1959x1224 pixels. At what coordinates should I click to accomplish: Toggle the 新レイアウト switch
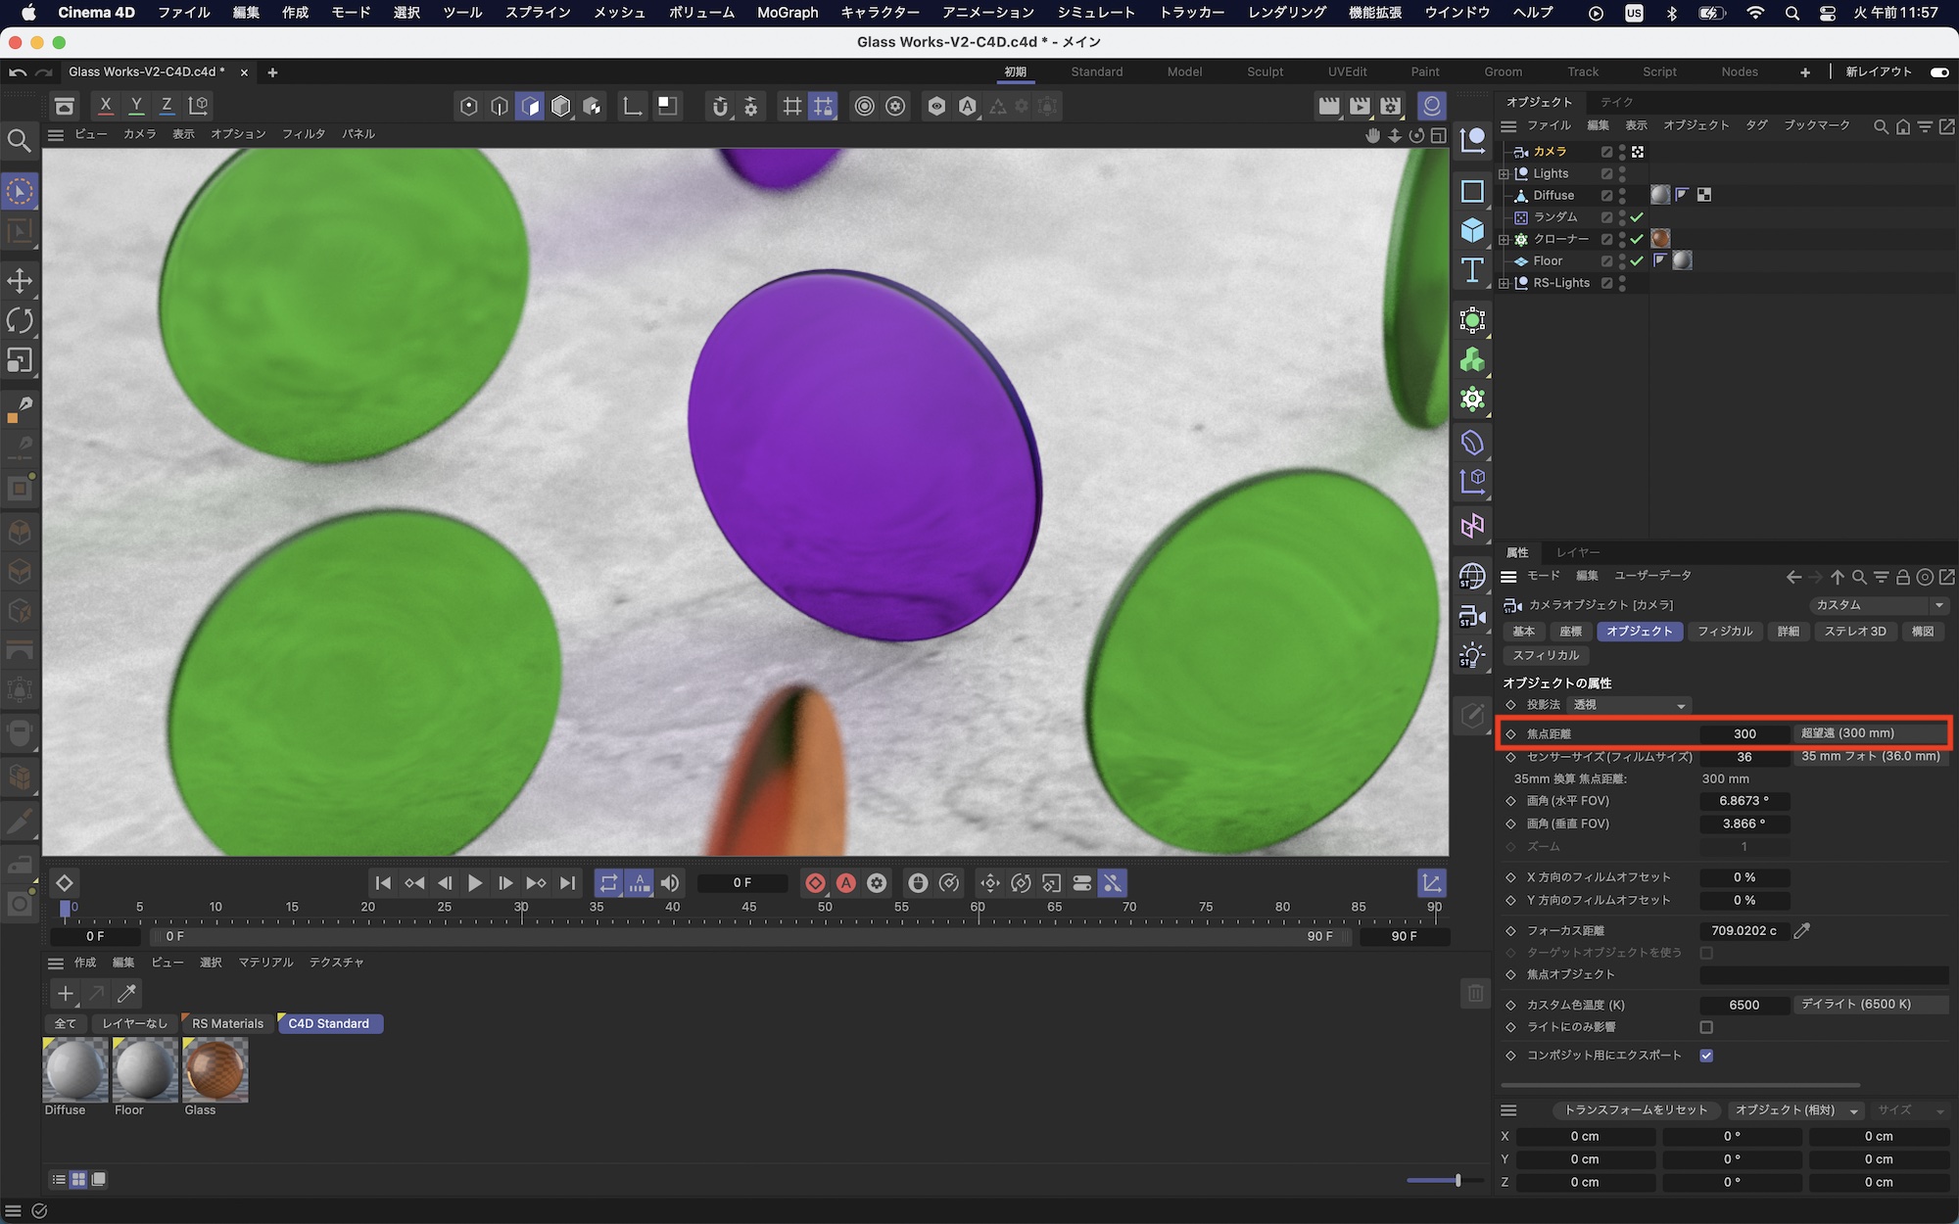(x=1938, y=71)
